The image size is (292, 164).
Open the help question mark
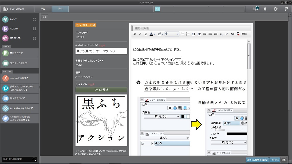[286, 9]
